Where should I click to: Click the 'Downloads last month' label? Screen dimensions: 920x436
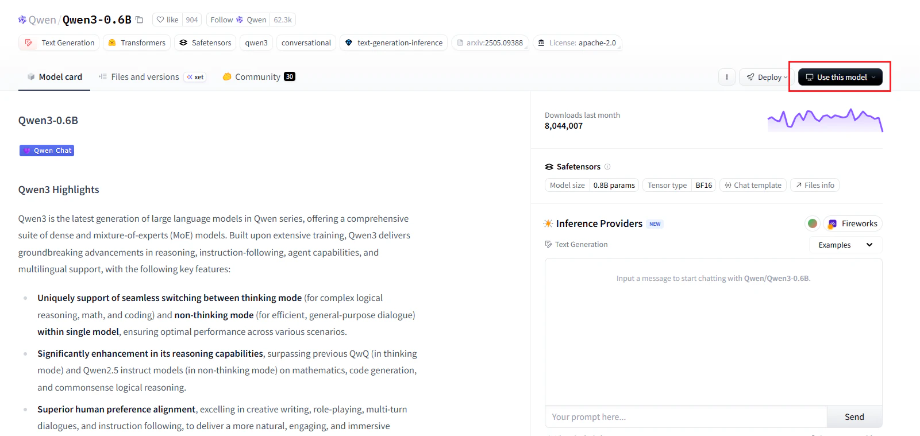coord(582,115)
